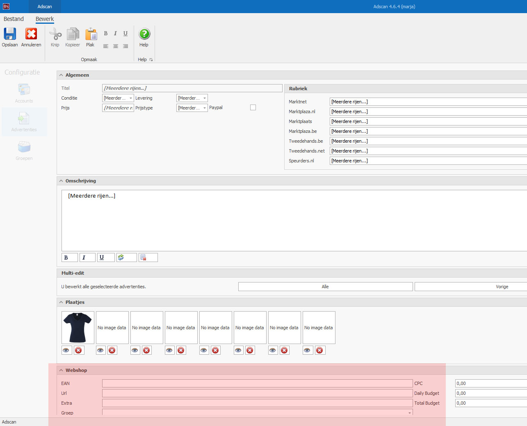
Task: Click eye icon under fifth image slot
Action: [x=204, y=350]
